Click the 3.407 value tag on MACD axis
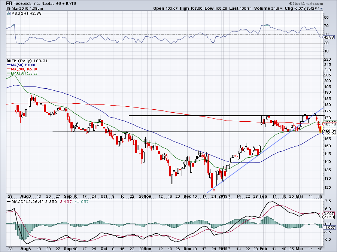Image resolution: width=337 pixels, height=252 pixels. pos(329,213)
